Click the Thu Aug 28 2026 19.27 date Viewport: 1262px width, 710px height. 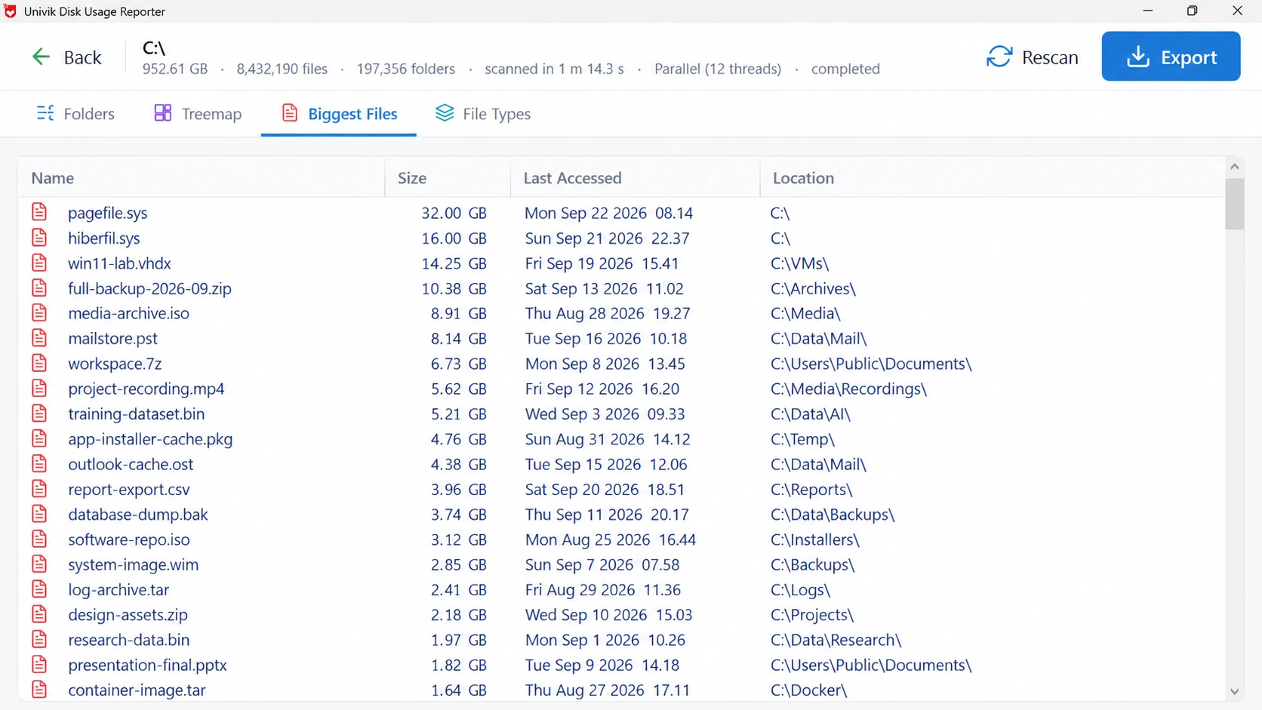[x=608, y=313]
